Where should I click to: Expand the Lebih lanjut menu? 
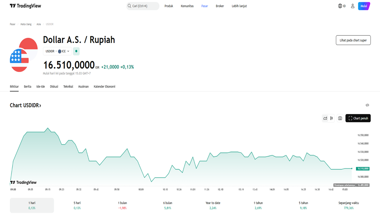pyautogui.click(x=239, y=6)
